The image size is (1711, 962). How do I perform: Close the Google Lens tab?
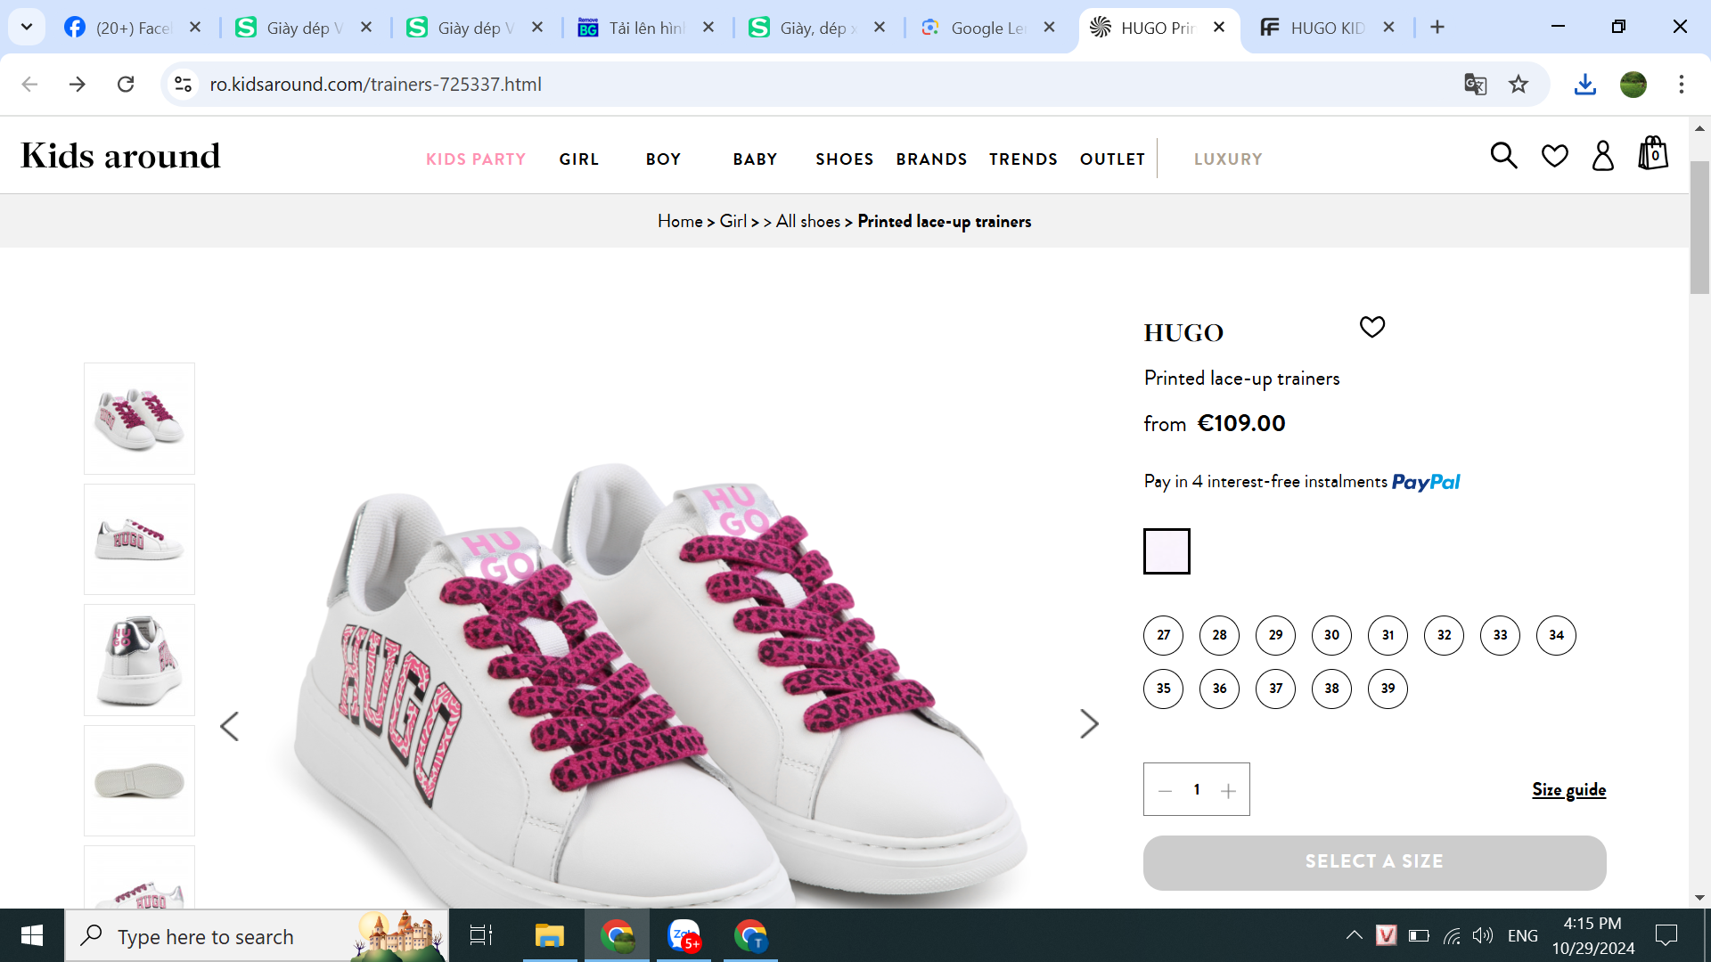[x=1050, y=28]
